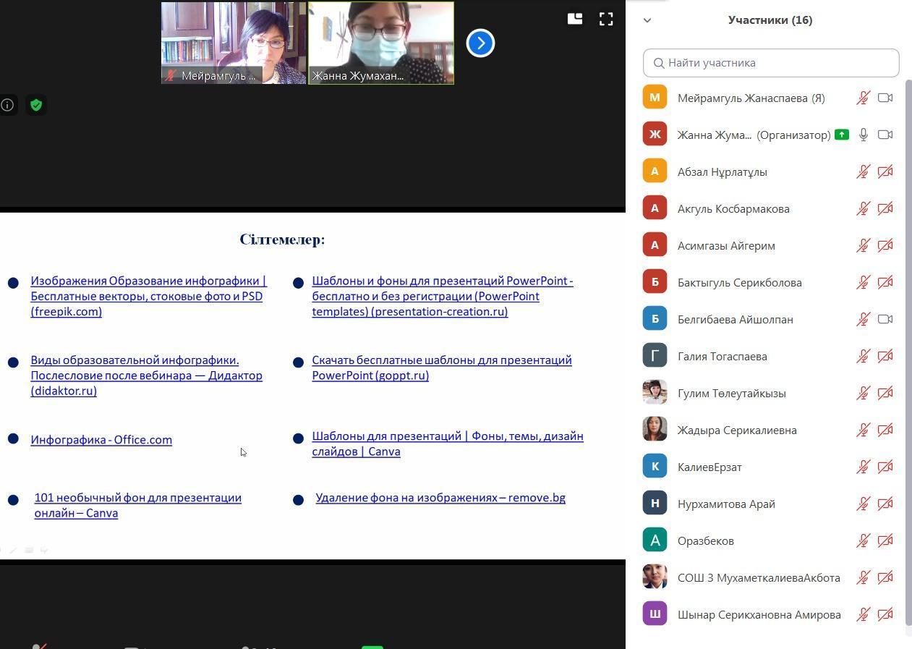Click muted microphone icon for СОШ 3 МухаметкалиеваАкбота
Viewport: 912px width, 649px height.
(x=863, y=577)
